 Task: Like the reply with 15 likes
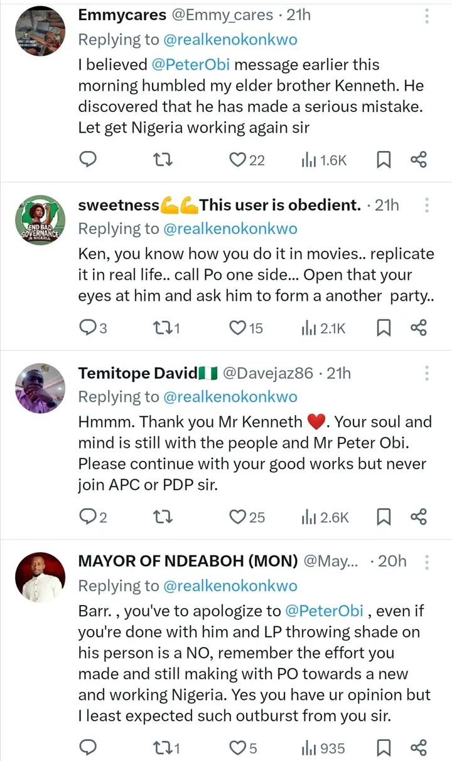pyautogui.click(x=237, y=328)
